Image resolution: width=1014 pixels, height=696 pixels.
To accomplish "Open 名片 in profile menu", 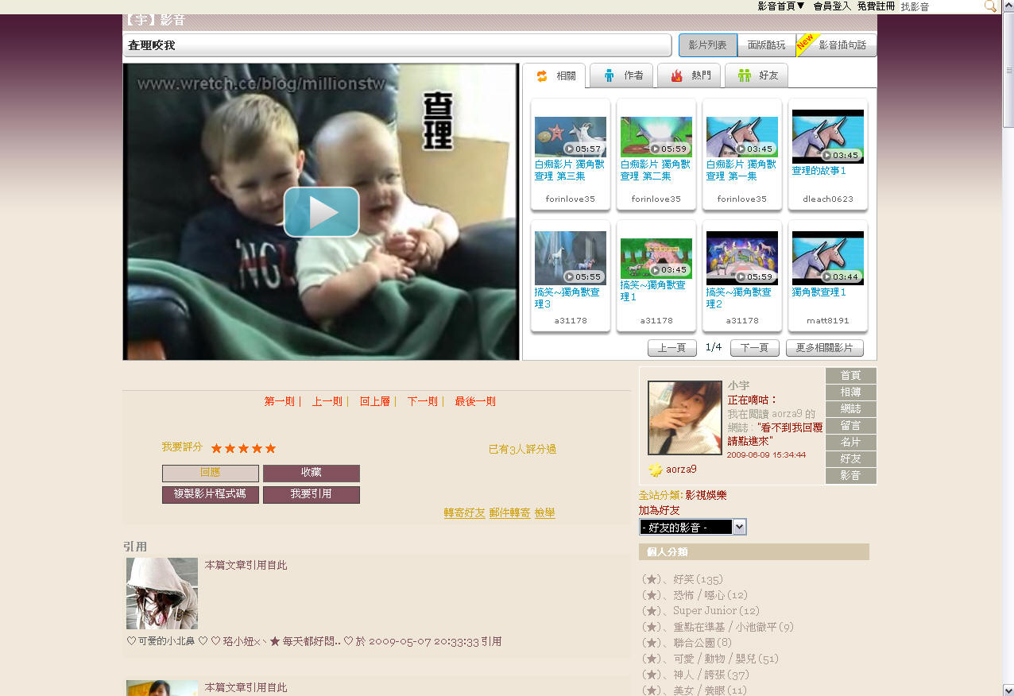I will (x=851, y=443).
